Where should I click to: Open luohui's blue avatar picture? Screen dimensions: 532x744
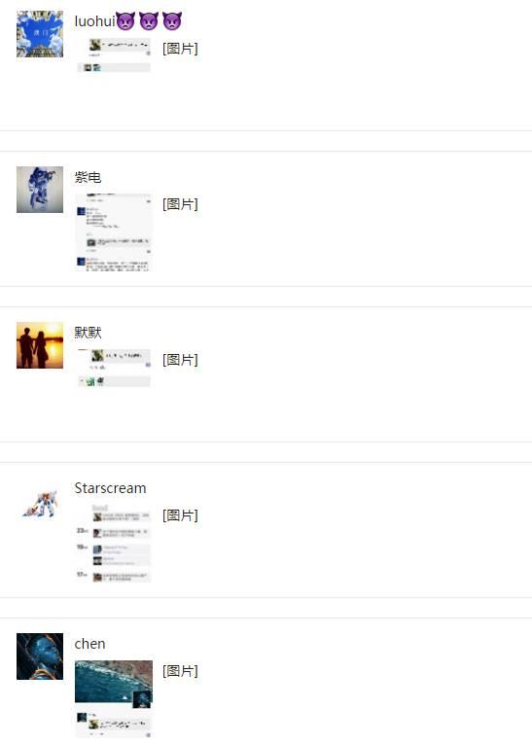[x=40, y=34]
